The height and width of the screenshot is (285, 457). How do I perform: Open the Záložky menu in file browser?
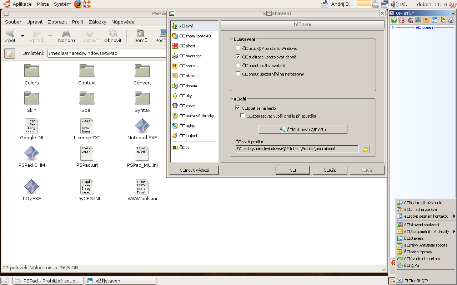tap(97, 22)
